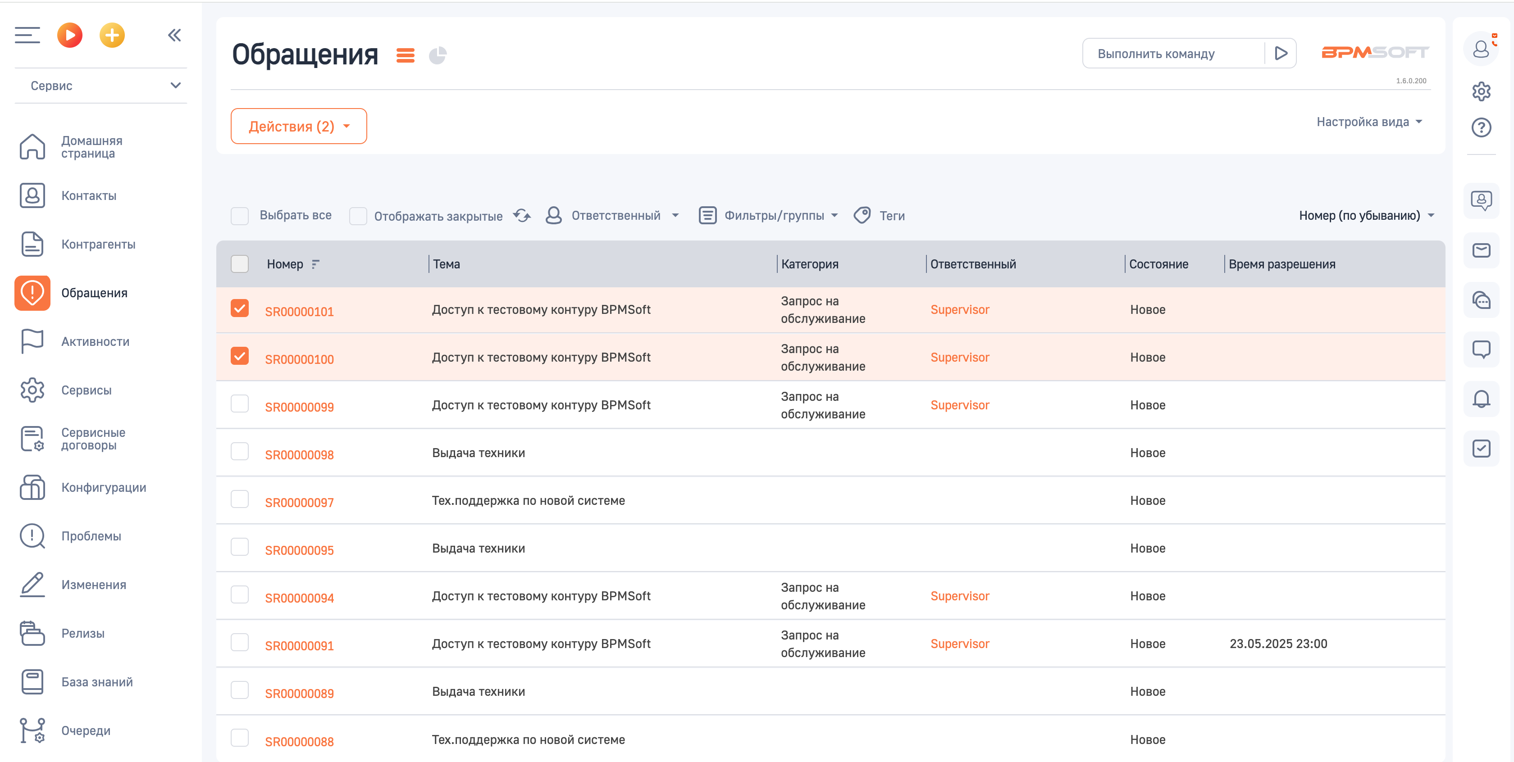The width and height of the screenshot is (1514, 762).
Task: Click the refresh list icon
Action: (522, 216)
